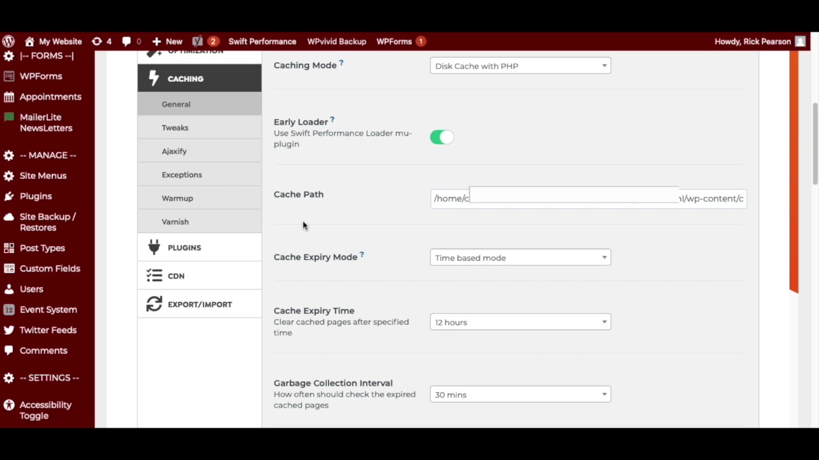Click the Export/Import refresh icon

[154, 304]
